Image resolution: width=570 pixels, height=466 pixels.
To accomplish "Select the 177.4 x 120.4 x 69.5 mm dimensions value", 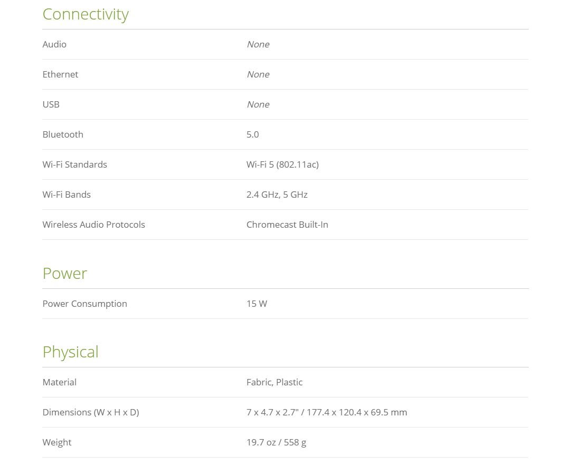I will coord(362,412).
